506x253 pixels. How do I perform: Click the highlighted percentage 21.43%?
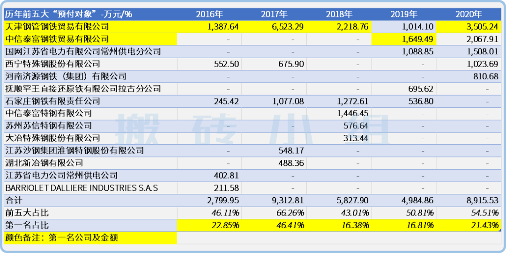(485, 225)
